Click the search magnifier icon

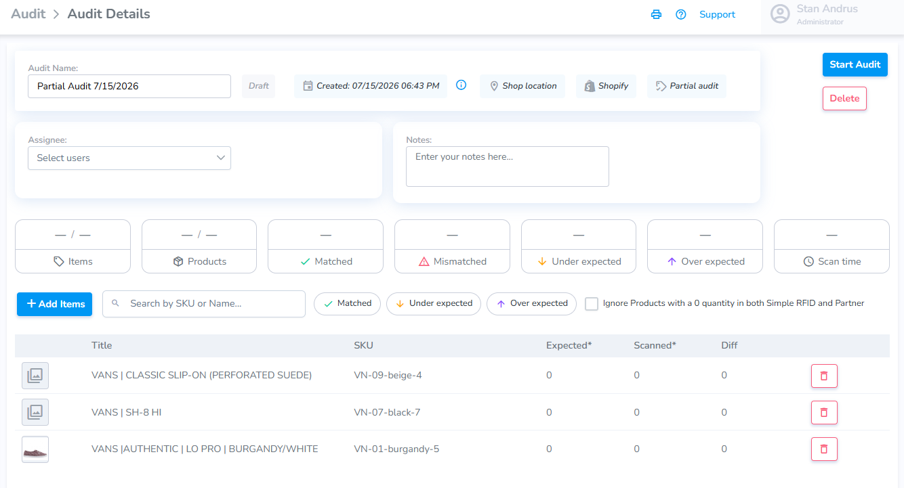click(115, 303)
